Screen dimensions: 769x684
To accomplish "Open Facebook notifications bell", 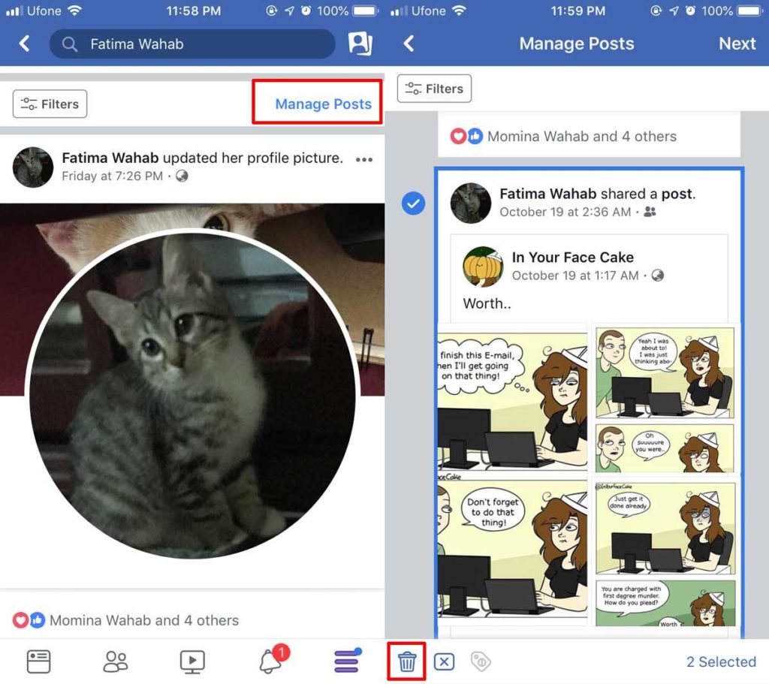I will point(269,661).
